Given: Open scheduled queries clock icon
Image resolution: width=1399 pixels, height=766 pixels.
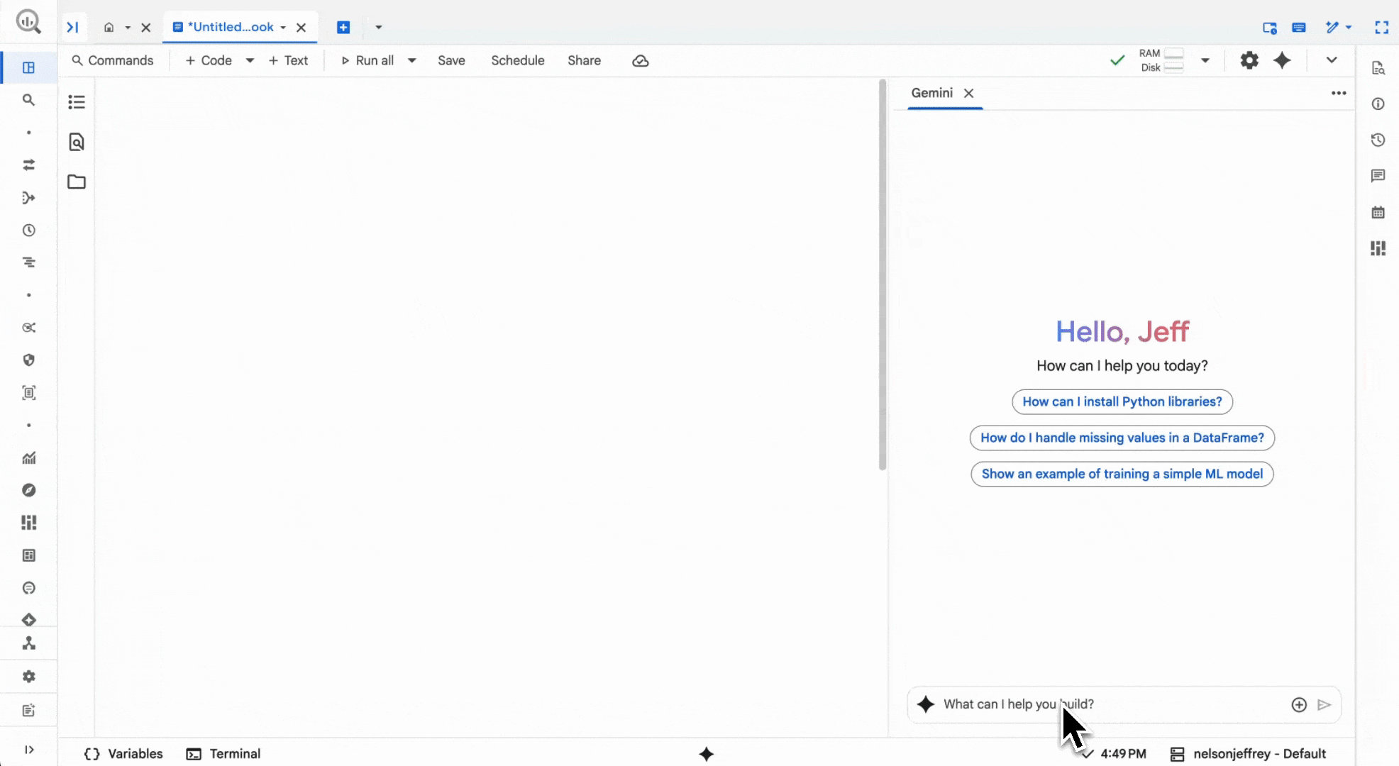Looking at the screenshot, I should pyautogui.click(x=28, y=231).
